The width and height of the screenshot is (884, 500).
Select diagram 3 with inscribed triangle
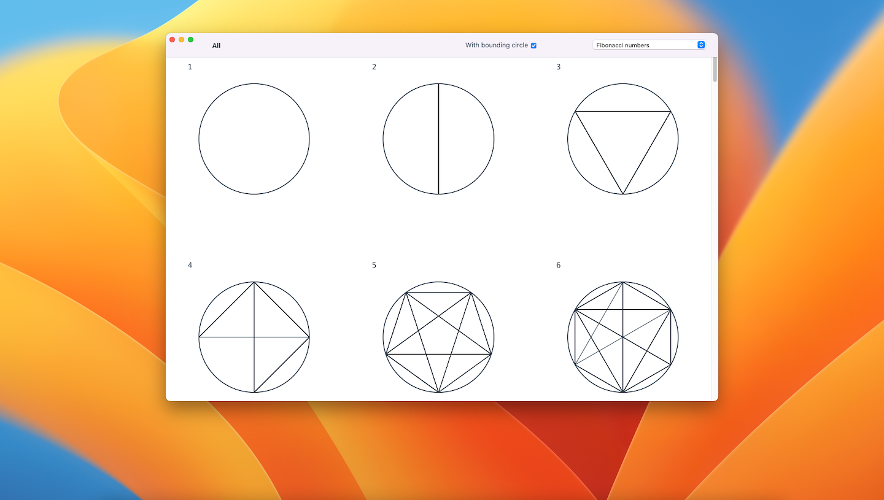623,139
